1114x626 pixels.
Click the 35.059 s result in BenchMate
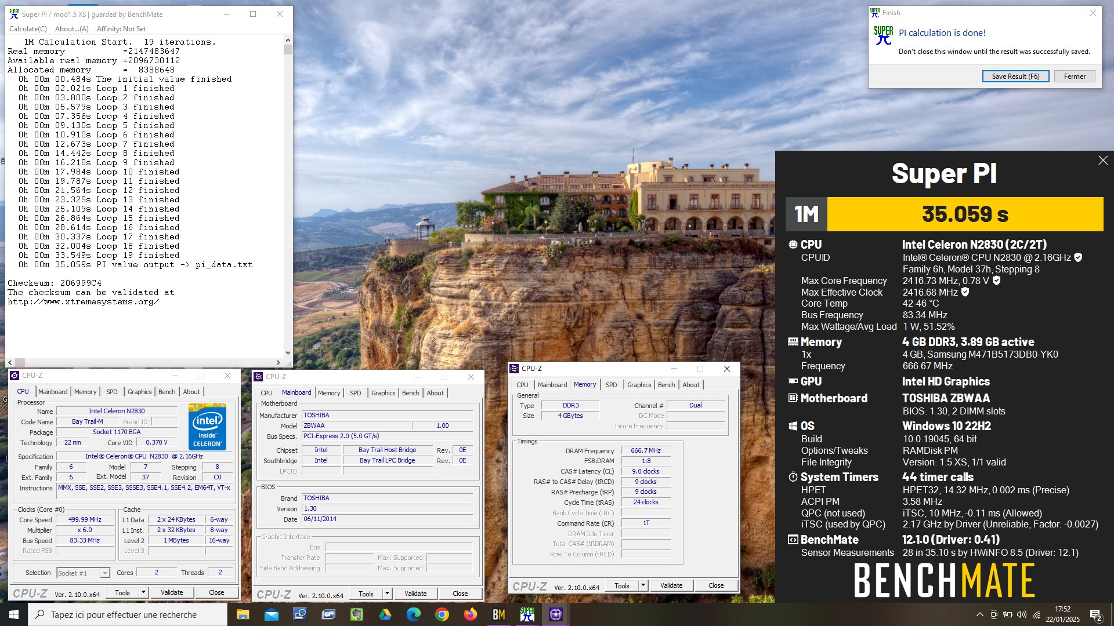point(965,214)
